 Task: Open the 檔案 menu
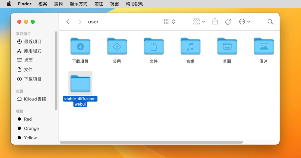coord(43,4)
